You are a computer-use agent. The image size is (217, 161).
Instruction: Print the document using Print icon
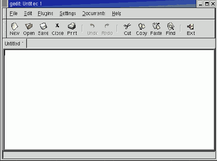coord(72,29)
